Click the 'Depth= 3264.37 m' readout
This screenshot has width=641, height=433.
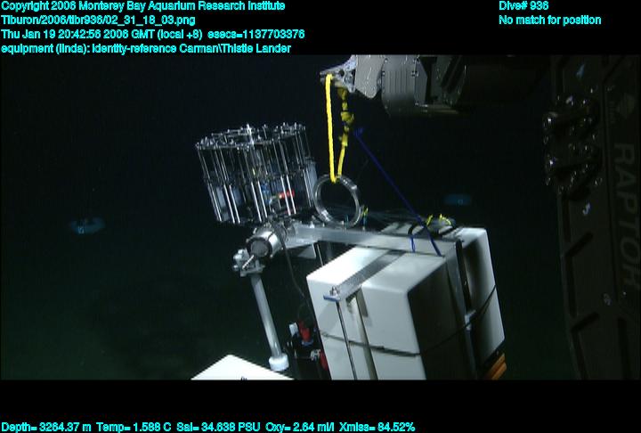[x=46, y=428]
